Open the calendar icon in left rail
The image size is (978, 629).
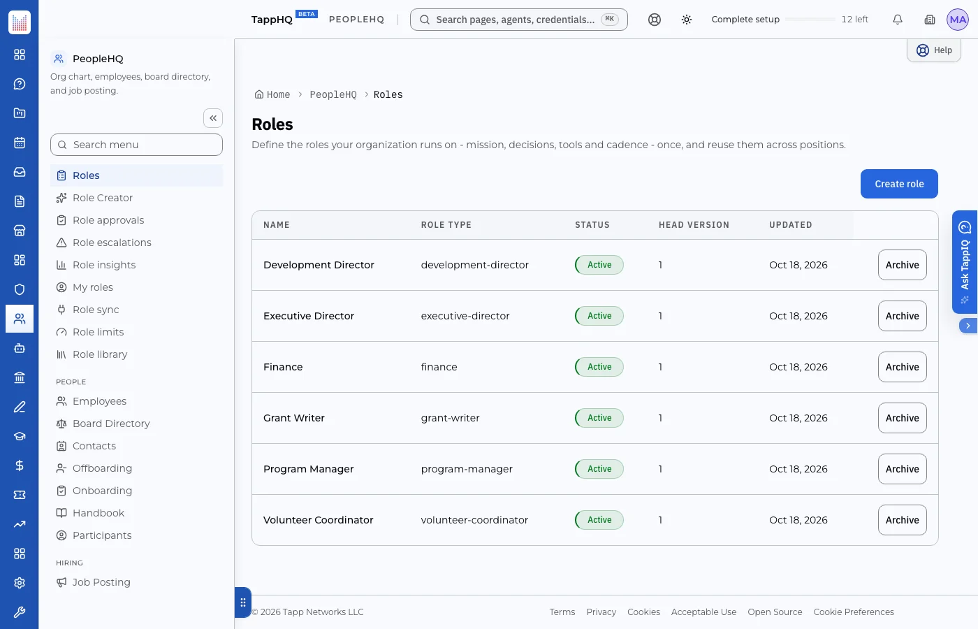[x=20, y=143]
